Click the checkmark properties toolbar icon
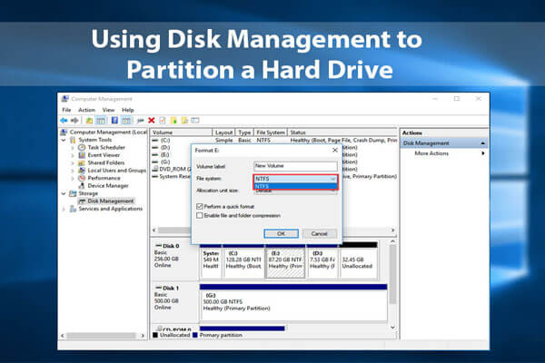 (163, 121)
